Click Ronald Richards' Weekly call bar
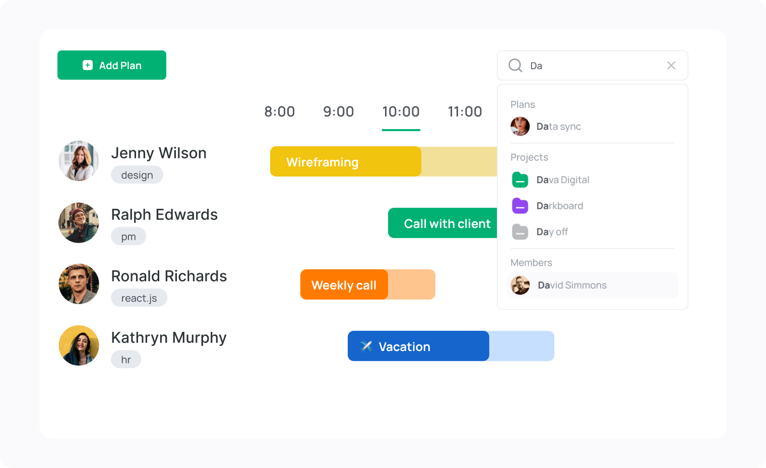Viewport: 766px width, 468px height. click(x=344, y=285)
